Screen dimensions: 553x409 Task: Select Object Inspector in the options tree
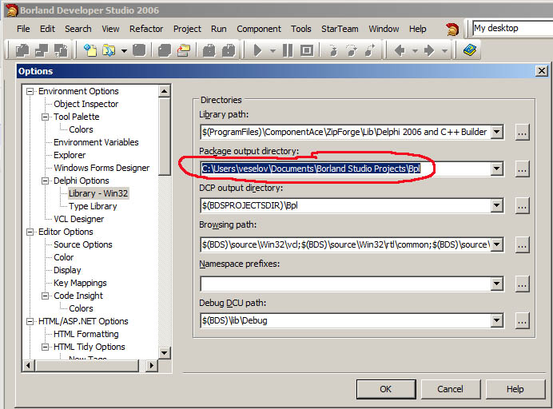point(86,104)
